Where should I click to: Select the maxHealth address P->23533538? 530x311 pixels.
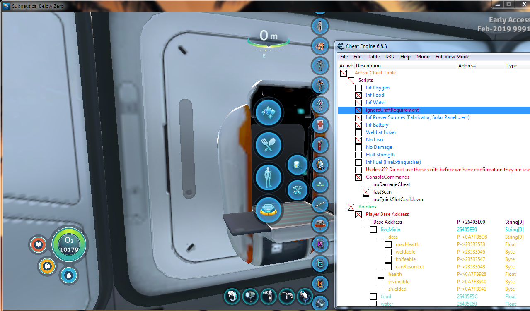click(x=471, y=244)
